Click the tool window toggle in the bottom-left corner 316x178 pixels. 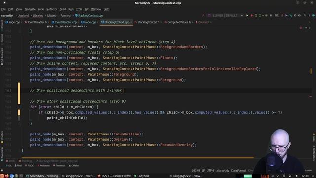[2, 170]
